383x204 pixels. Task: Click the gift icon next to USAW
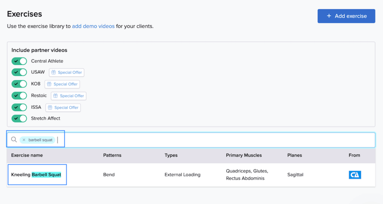(53, 72)
